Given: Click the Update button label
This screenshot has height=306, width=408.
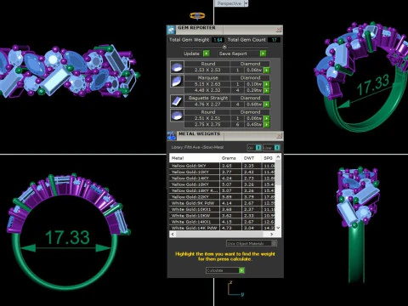Looking at the screenshot, I should [x=191, y=54].
